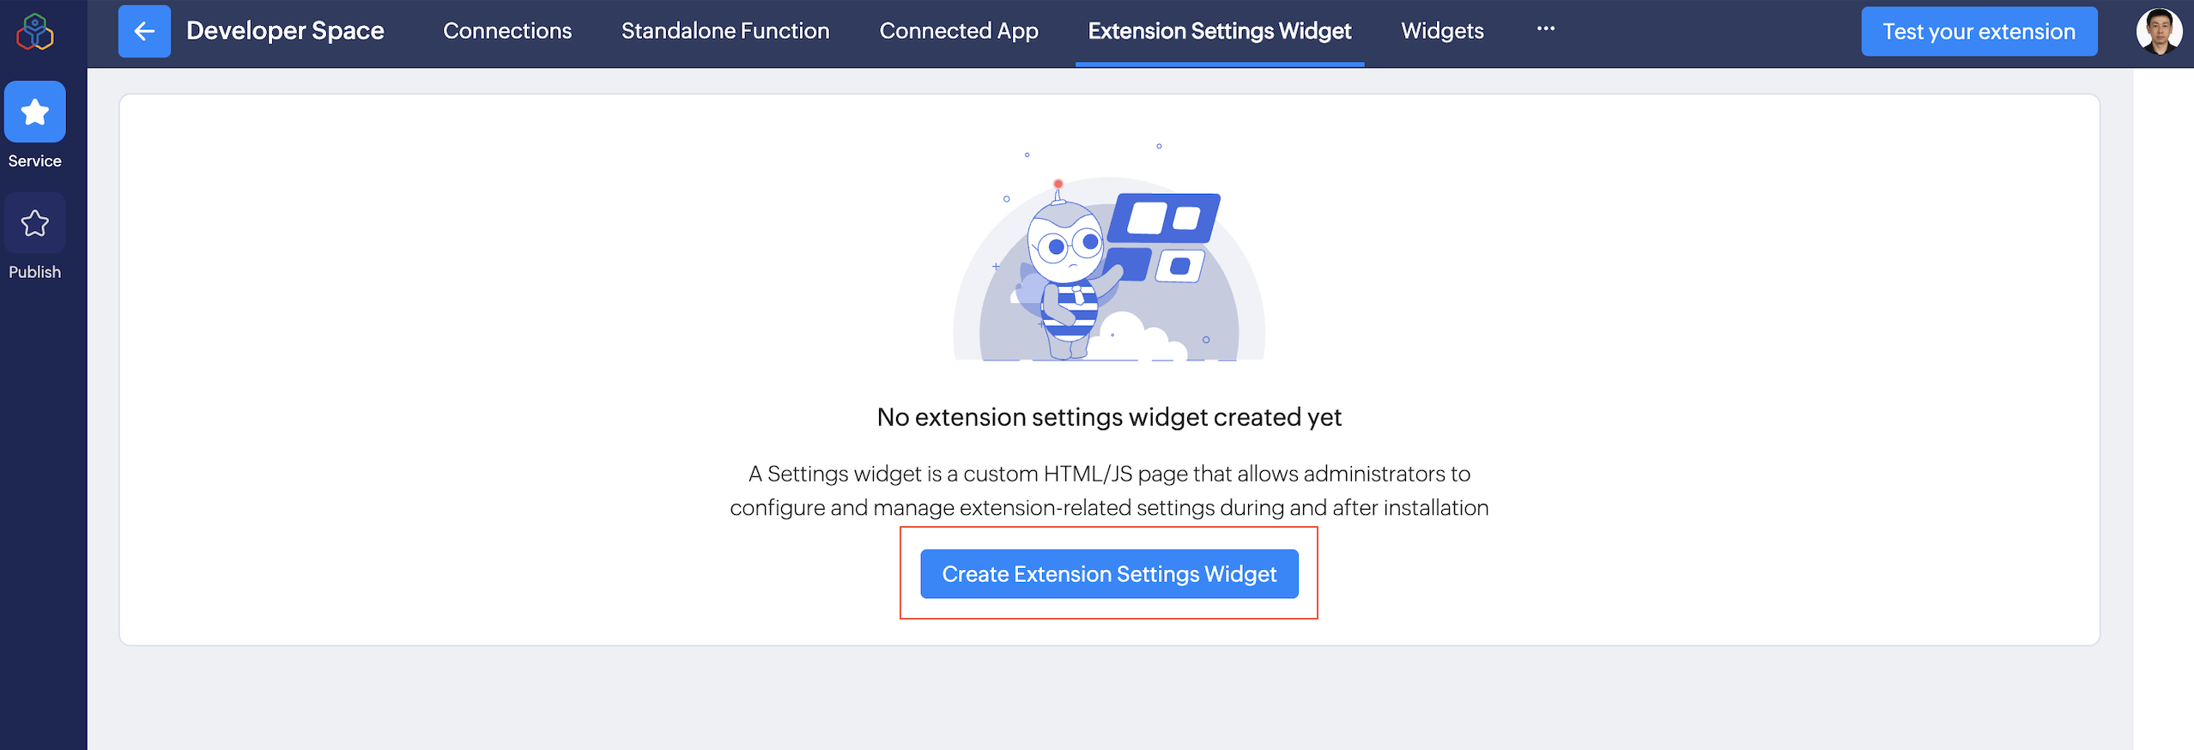This screenshot has width=2194, height=750.
Task: Open the user profile avatar
Action: (2158, 32)
